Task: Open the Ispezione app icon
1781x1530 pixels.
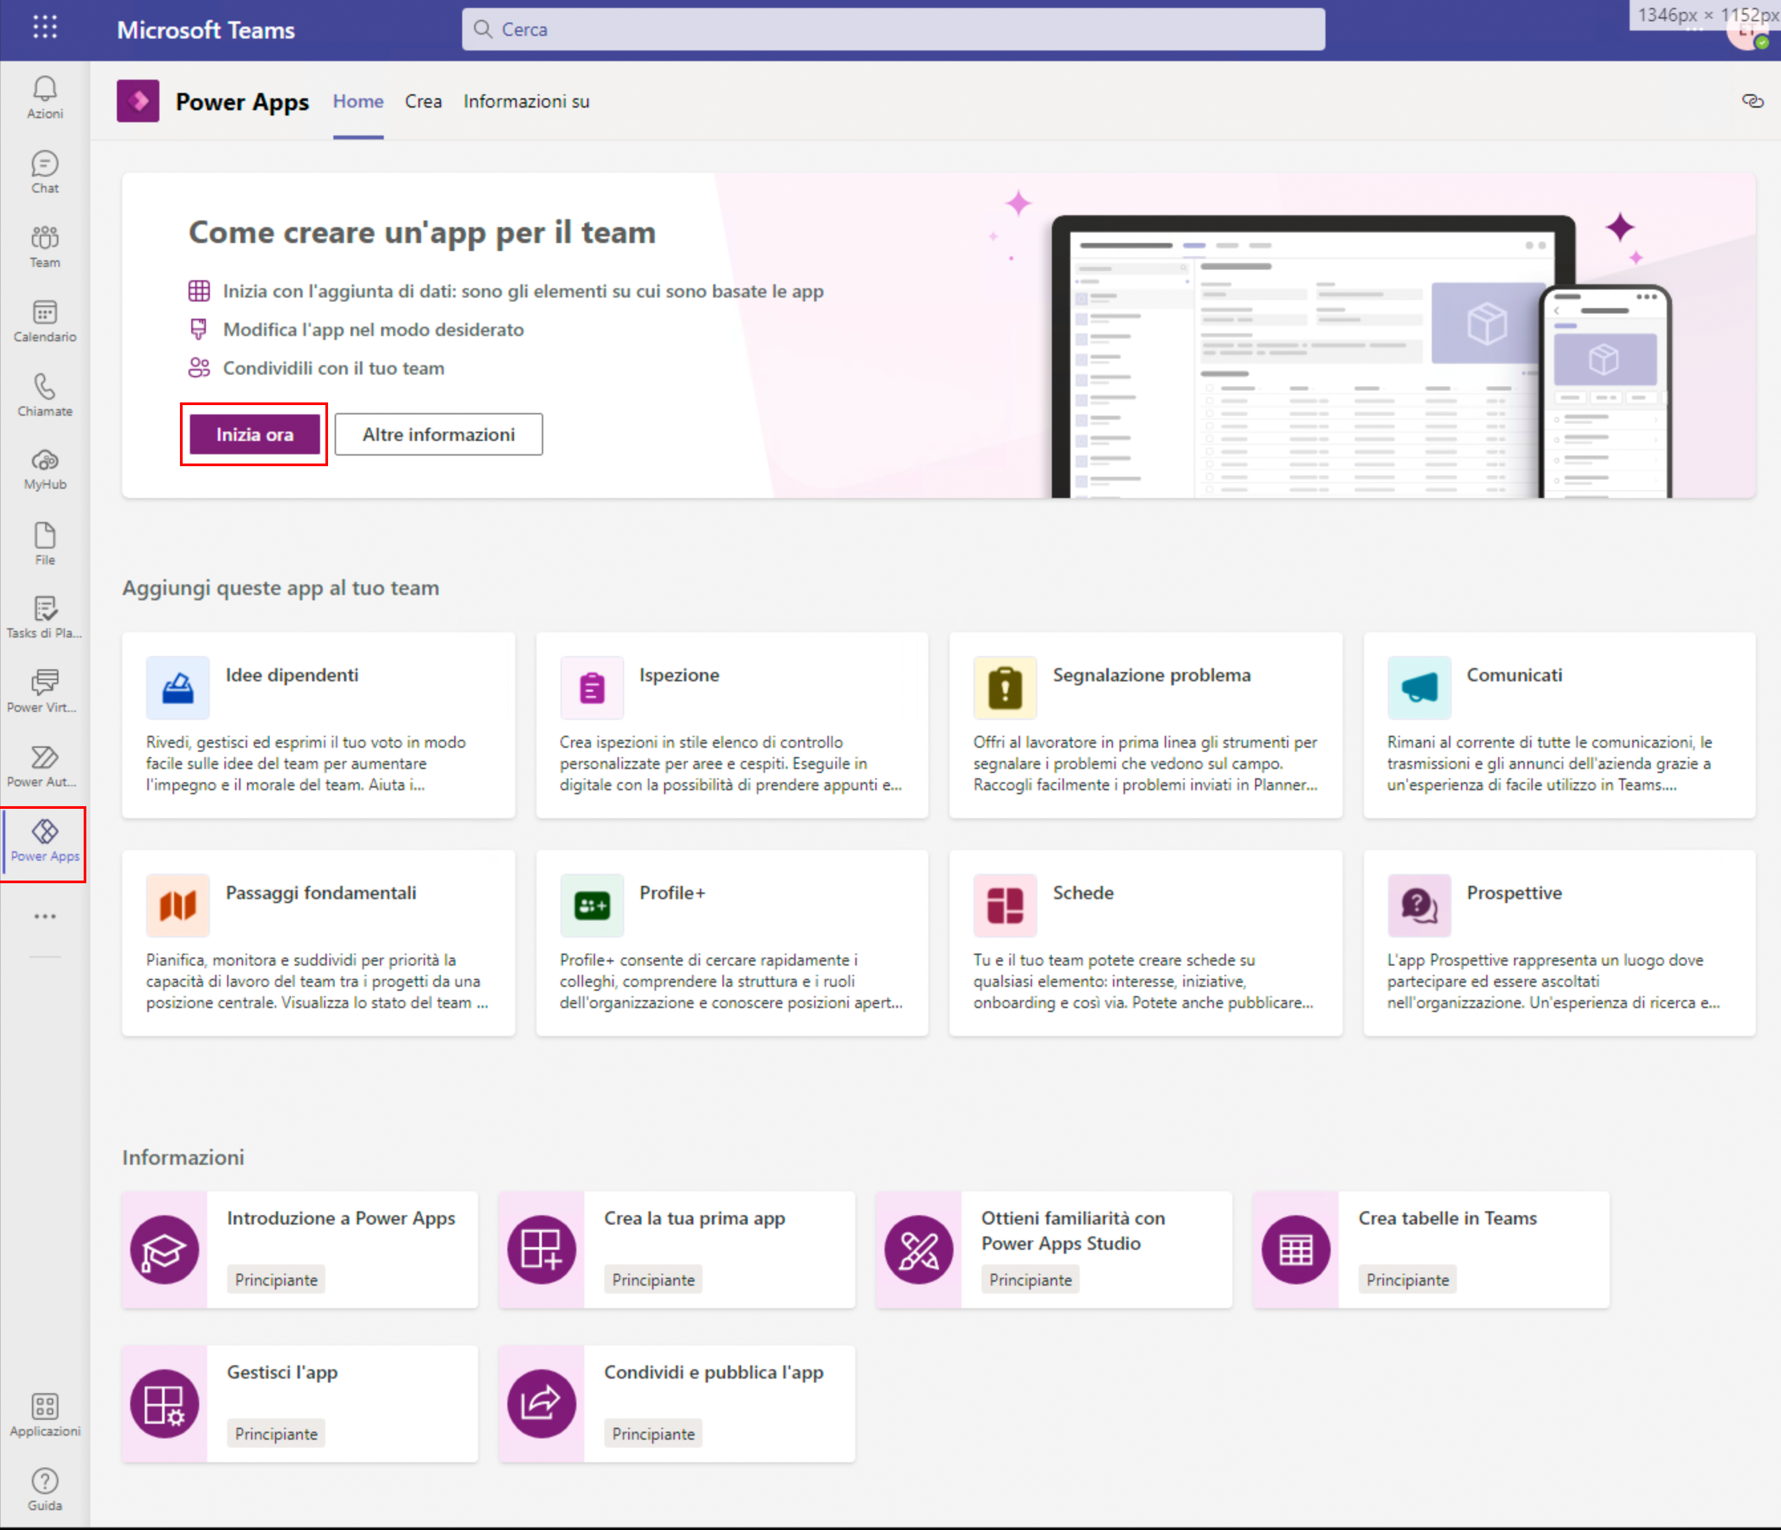Action: click(x=592, y=688)
